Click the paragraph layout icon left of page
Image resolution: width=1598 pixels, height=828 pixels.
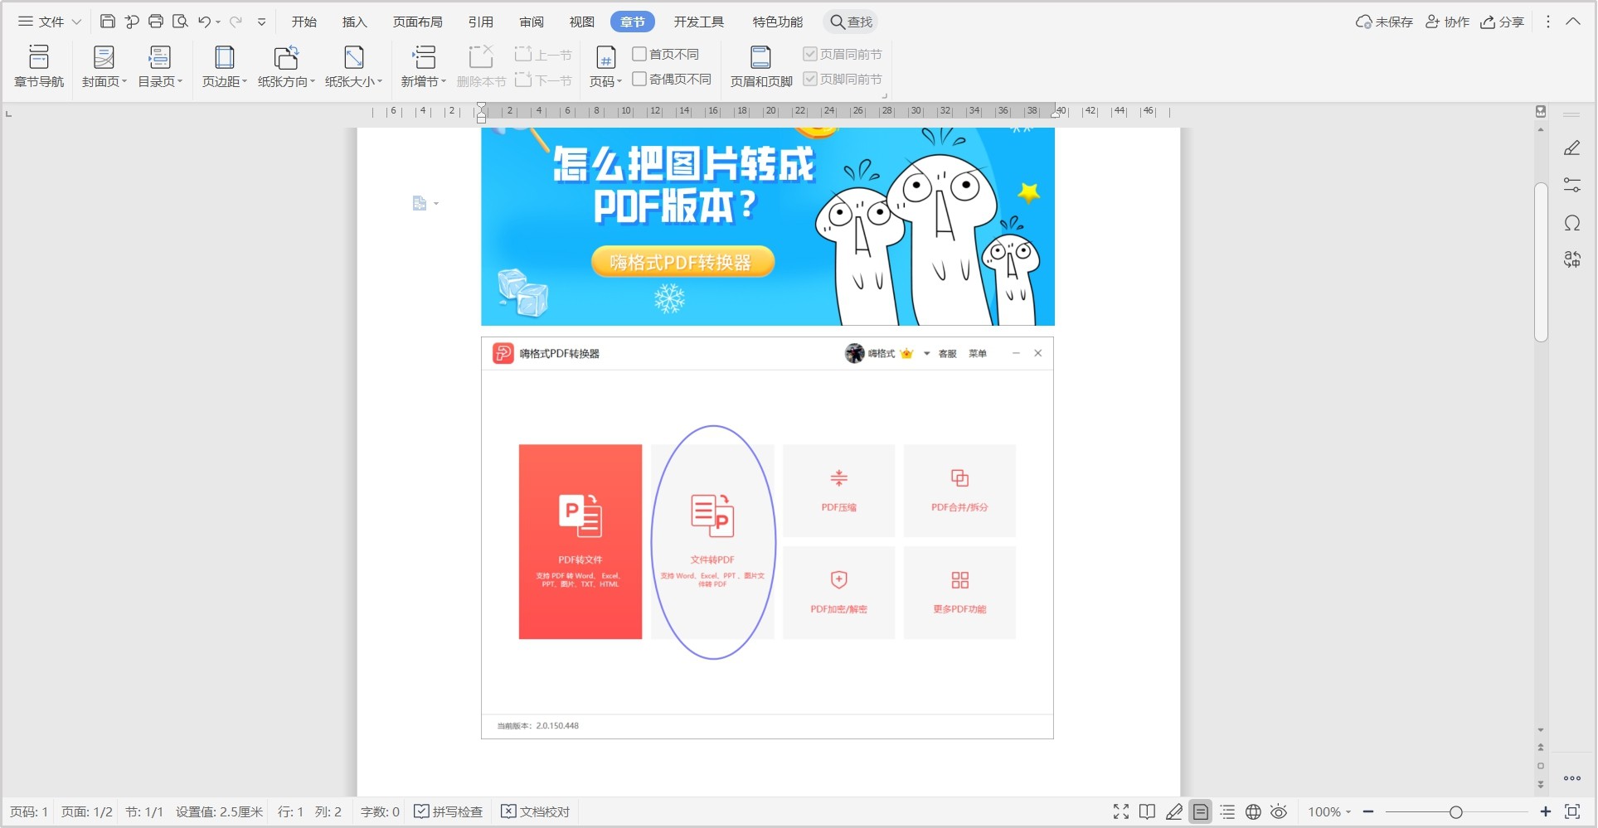[420, 203]
